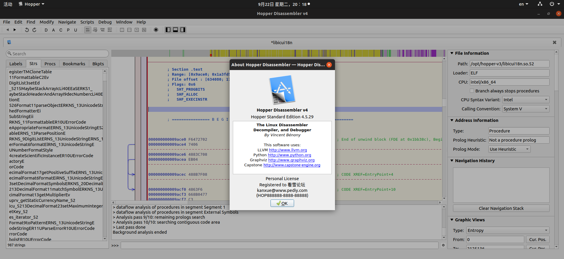Switch to the Bkpts tab
The image size is (564, 259).
click(98, 64)
